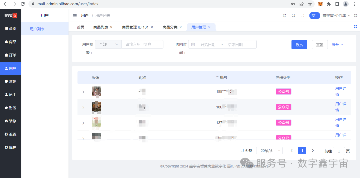Expand the row for phone 189
Viewport: 360px width, 178px height.
[x=83, y=92]
